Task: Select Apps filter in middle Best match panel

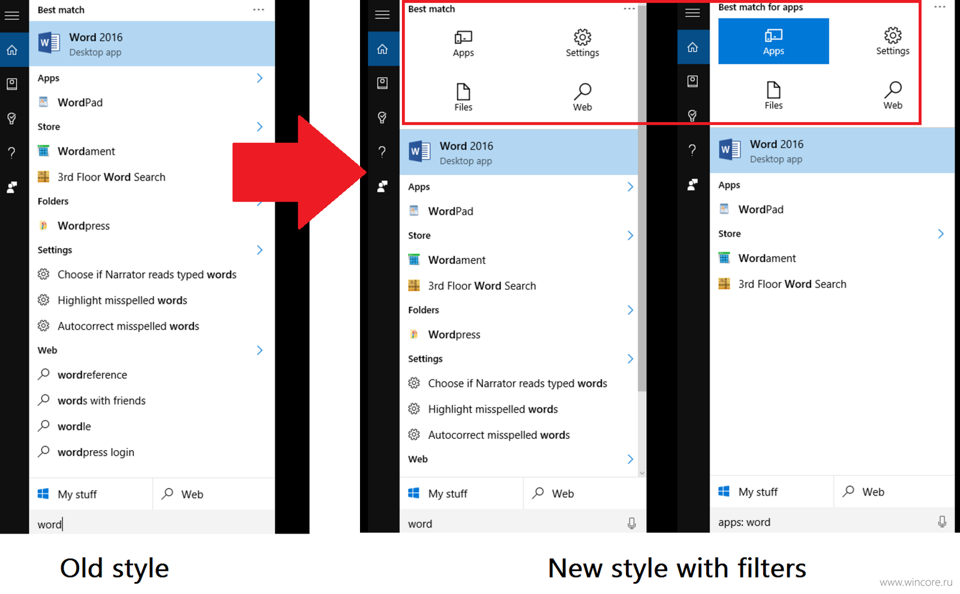Action: tap(463, 44)
